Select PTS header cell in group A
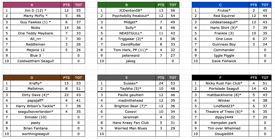The image size is (275, 139). (66, 5)
